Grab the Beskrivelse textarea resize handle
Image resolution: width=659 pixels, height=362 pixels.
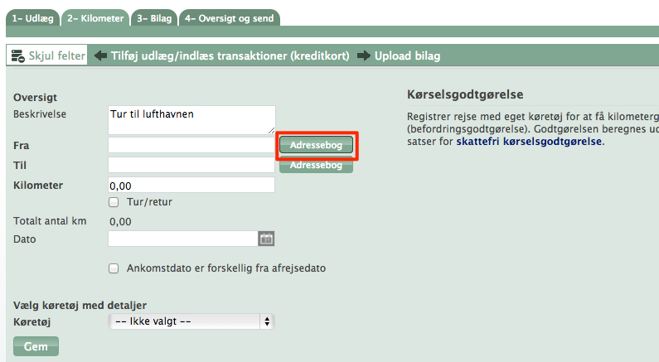click(272, 131)
